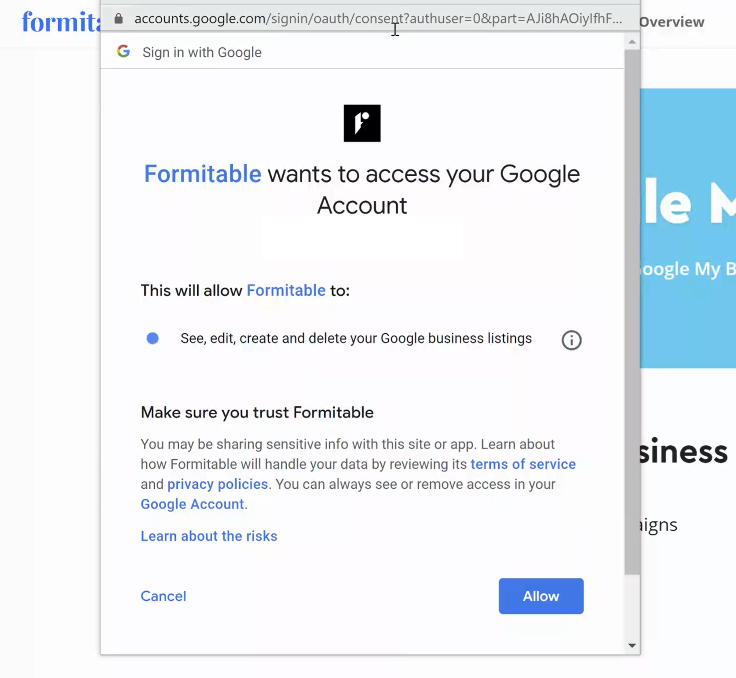Click the blue Google My Business banner
This screenshot has width=736, height=678.
tap(688, 228)
